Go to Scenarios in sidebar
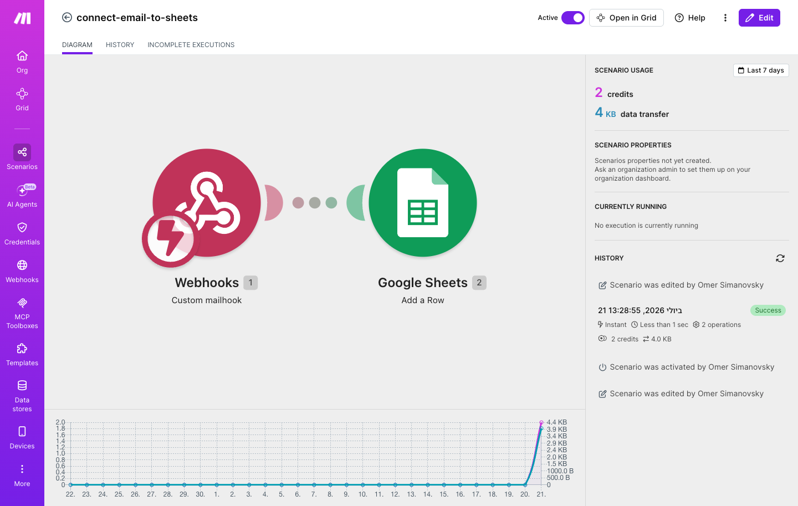Viewport: 798px width, 506px height. point(22,157)
